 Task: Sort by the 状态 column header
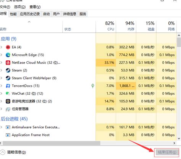coord(79,26)
